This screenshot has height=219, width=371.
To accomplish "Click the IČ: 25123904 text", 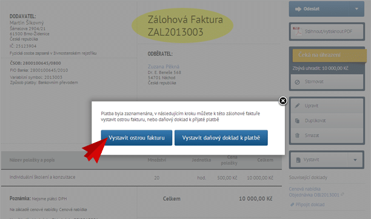I will [x=23, y=46].
